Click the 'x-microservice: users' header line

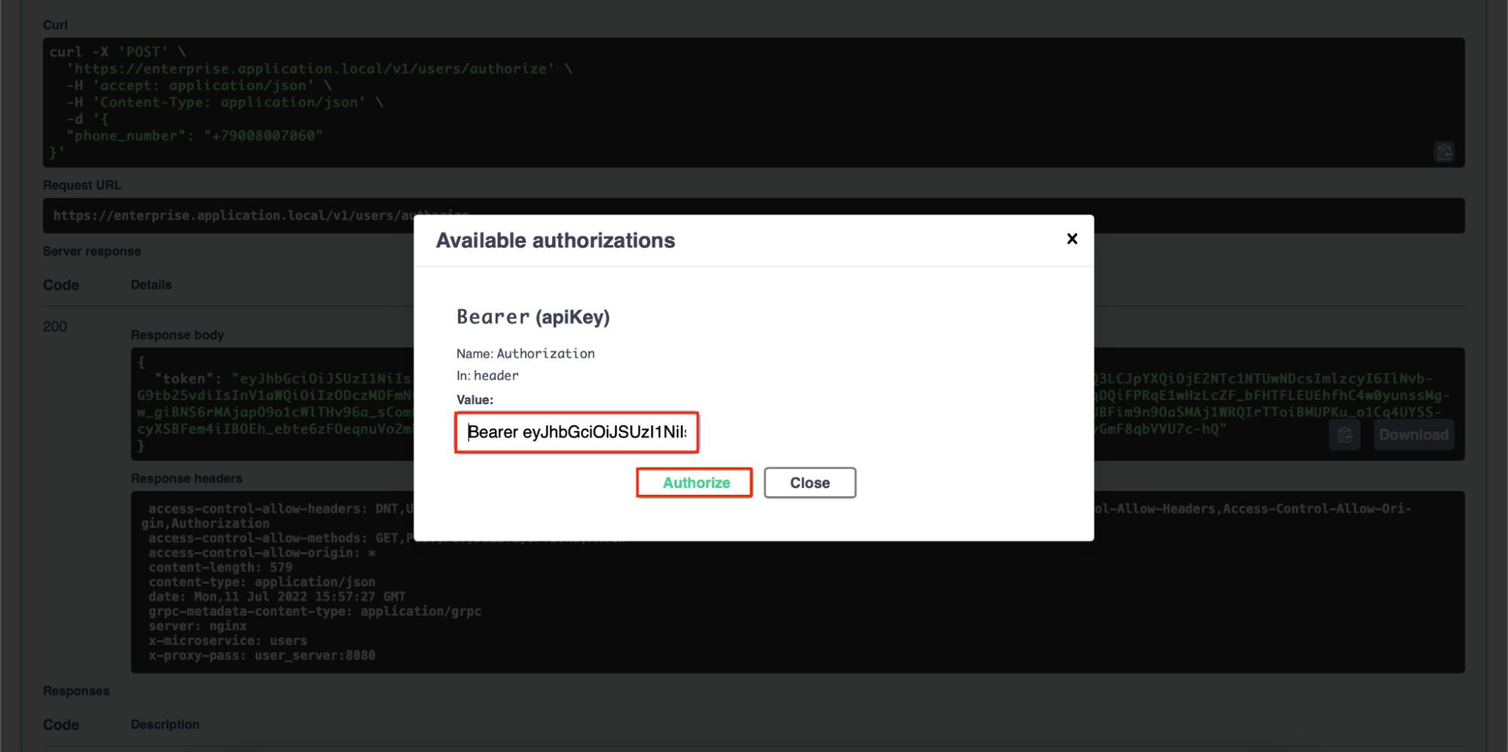click(x=228, y=640)
